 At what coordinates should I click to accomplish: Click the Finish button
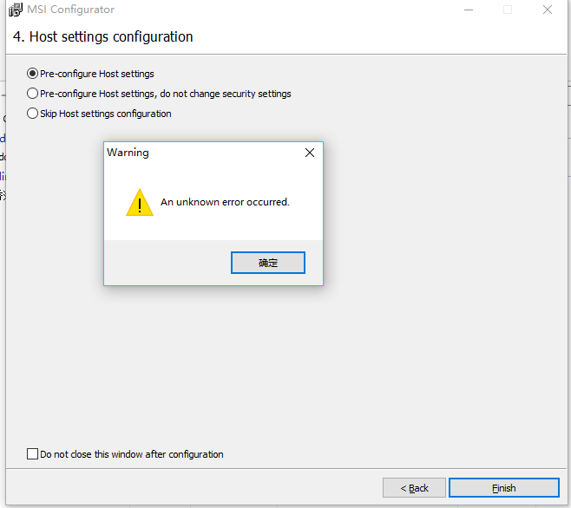coord(503,488)
